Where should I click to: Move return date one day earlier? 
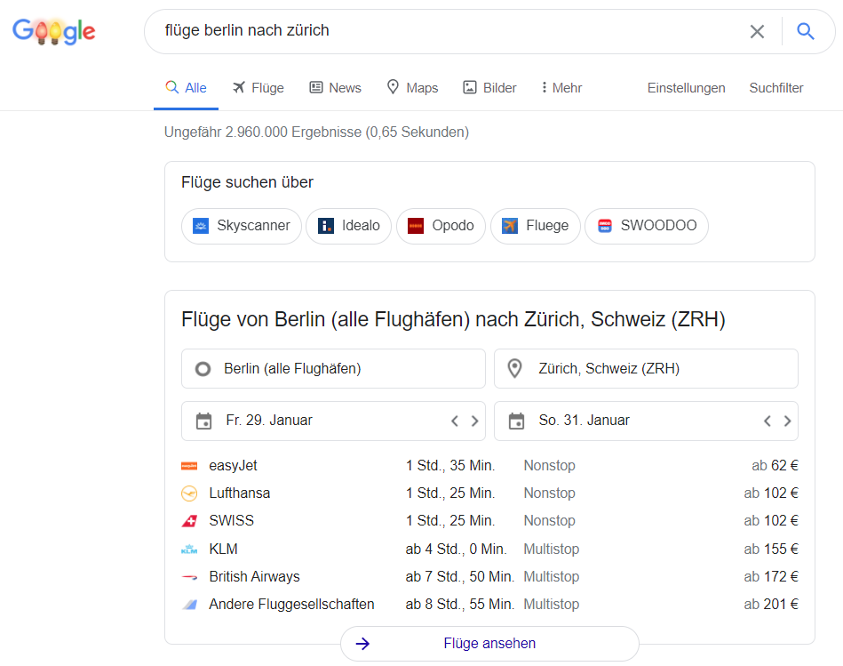[x=767, y=421]
